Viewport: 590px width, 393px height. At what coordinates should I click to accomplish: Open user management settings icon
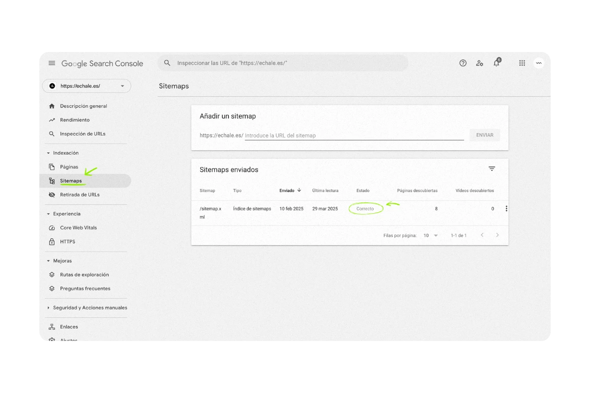click(x=479, y=63)
